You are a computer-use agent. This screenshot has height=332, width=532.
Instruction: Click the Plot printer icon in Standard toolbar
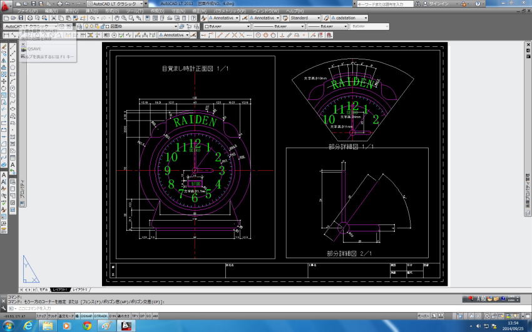tap(30, 18)
